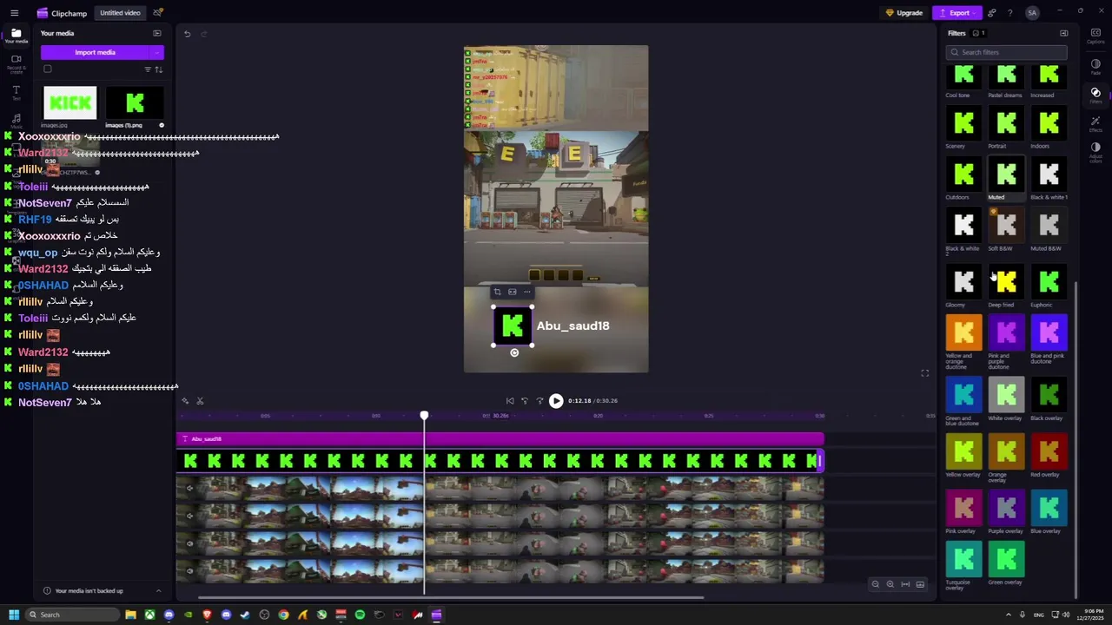Tick the select-all media checkbox
The height and width of the screenshot is (625, 1112).
48,69
